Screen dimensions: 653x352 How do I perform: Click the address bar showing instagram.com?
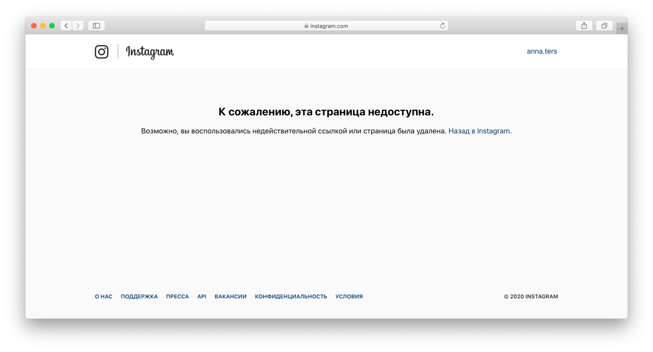[x=326, y=26]
